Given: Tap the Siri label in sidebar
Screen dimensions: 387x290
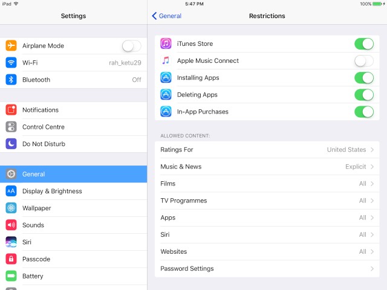Looking at the screenshot, I should (27, 242).
